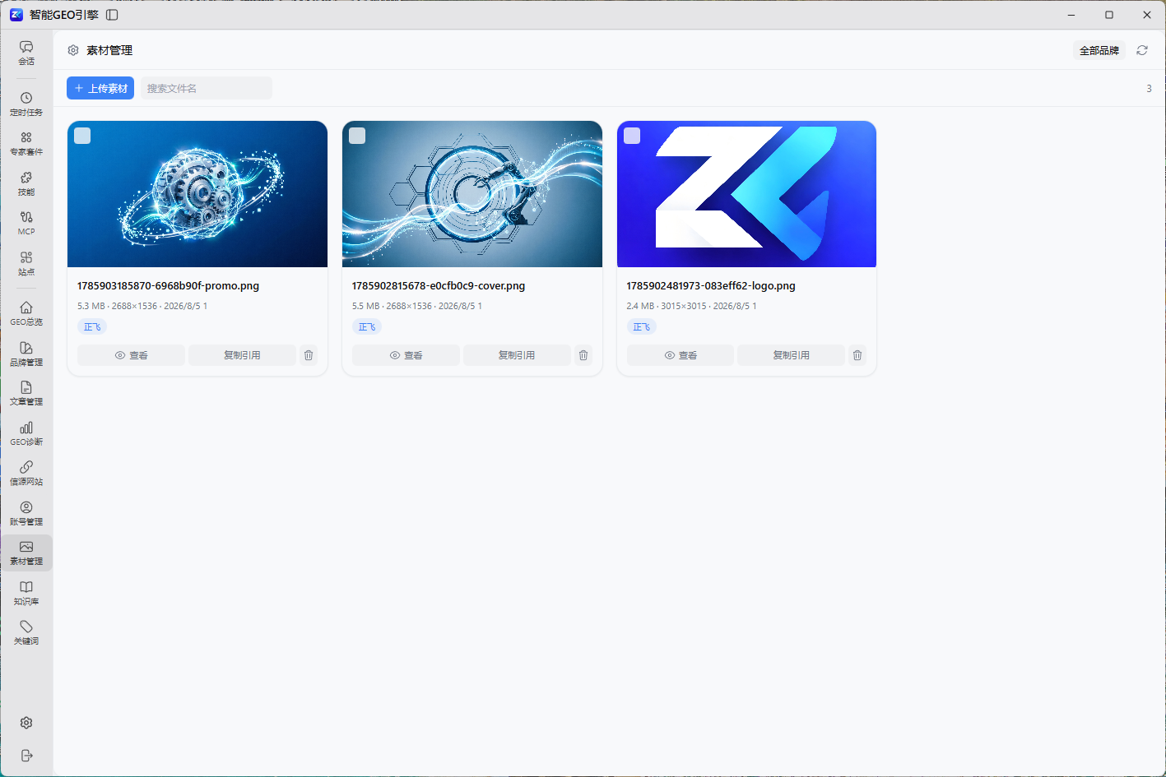Click the 上传素材 upload button

(x=100, y=88)
